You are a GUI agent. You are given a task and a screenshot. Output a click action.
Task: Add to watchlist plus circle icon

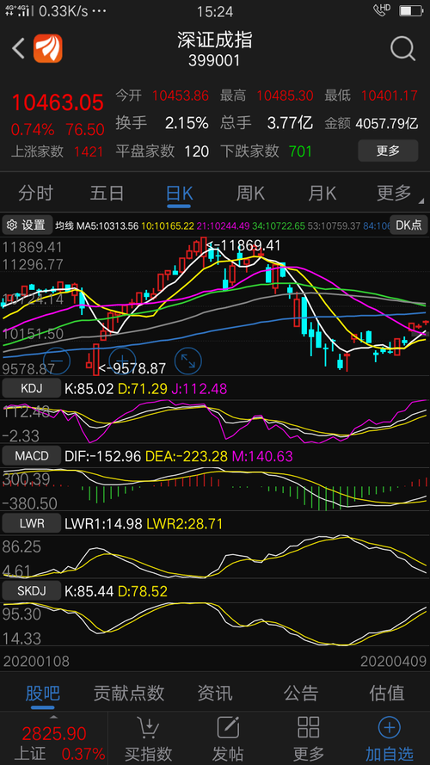point(390,728)
